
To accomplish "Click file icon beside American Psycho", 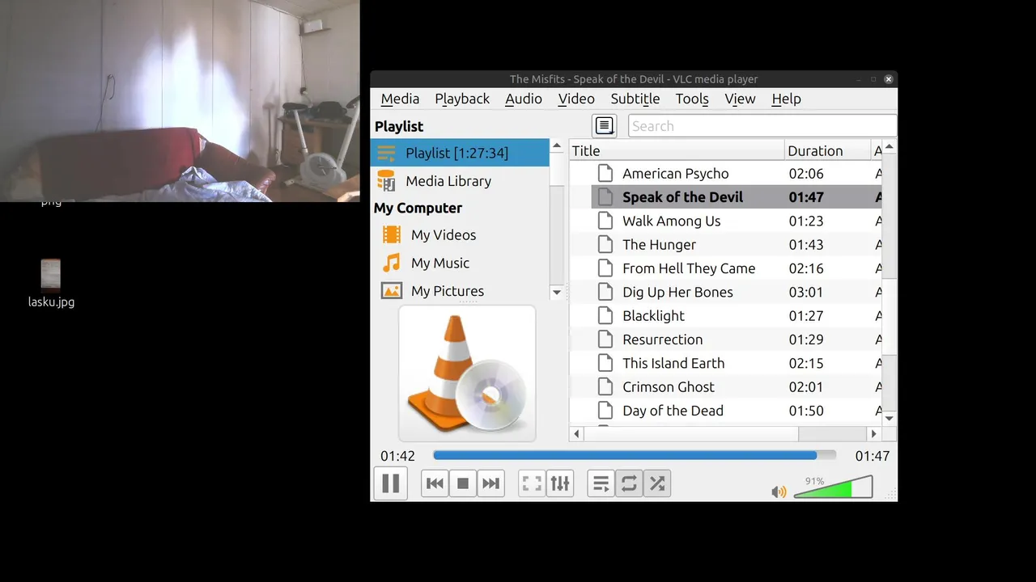I will [605, 174].
